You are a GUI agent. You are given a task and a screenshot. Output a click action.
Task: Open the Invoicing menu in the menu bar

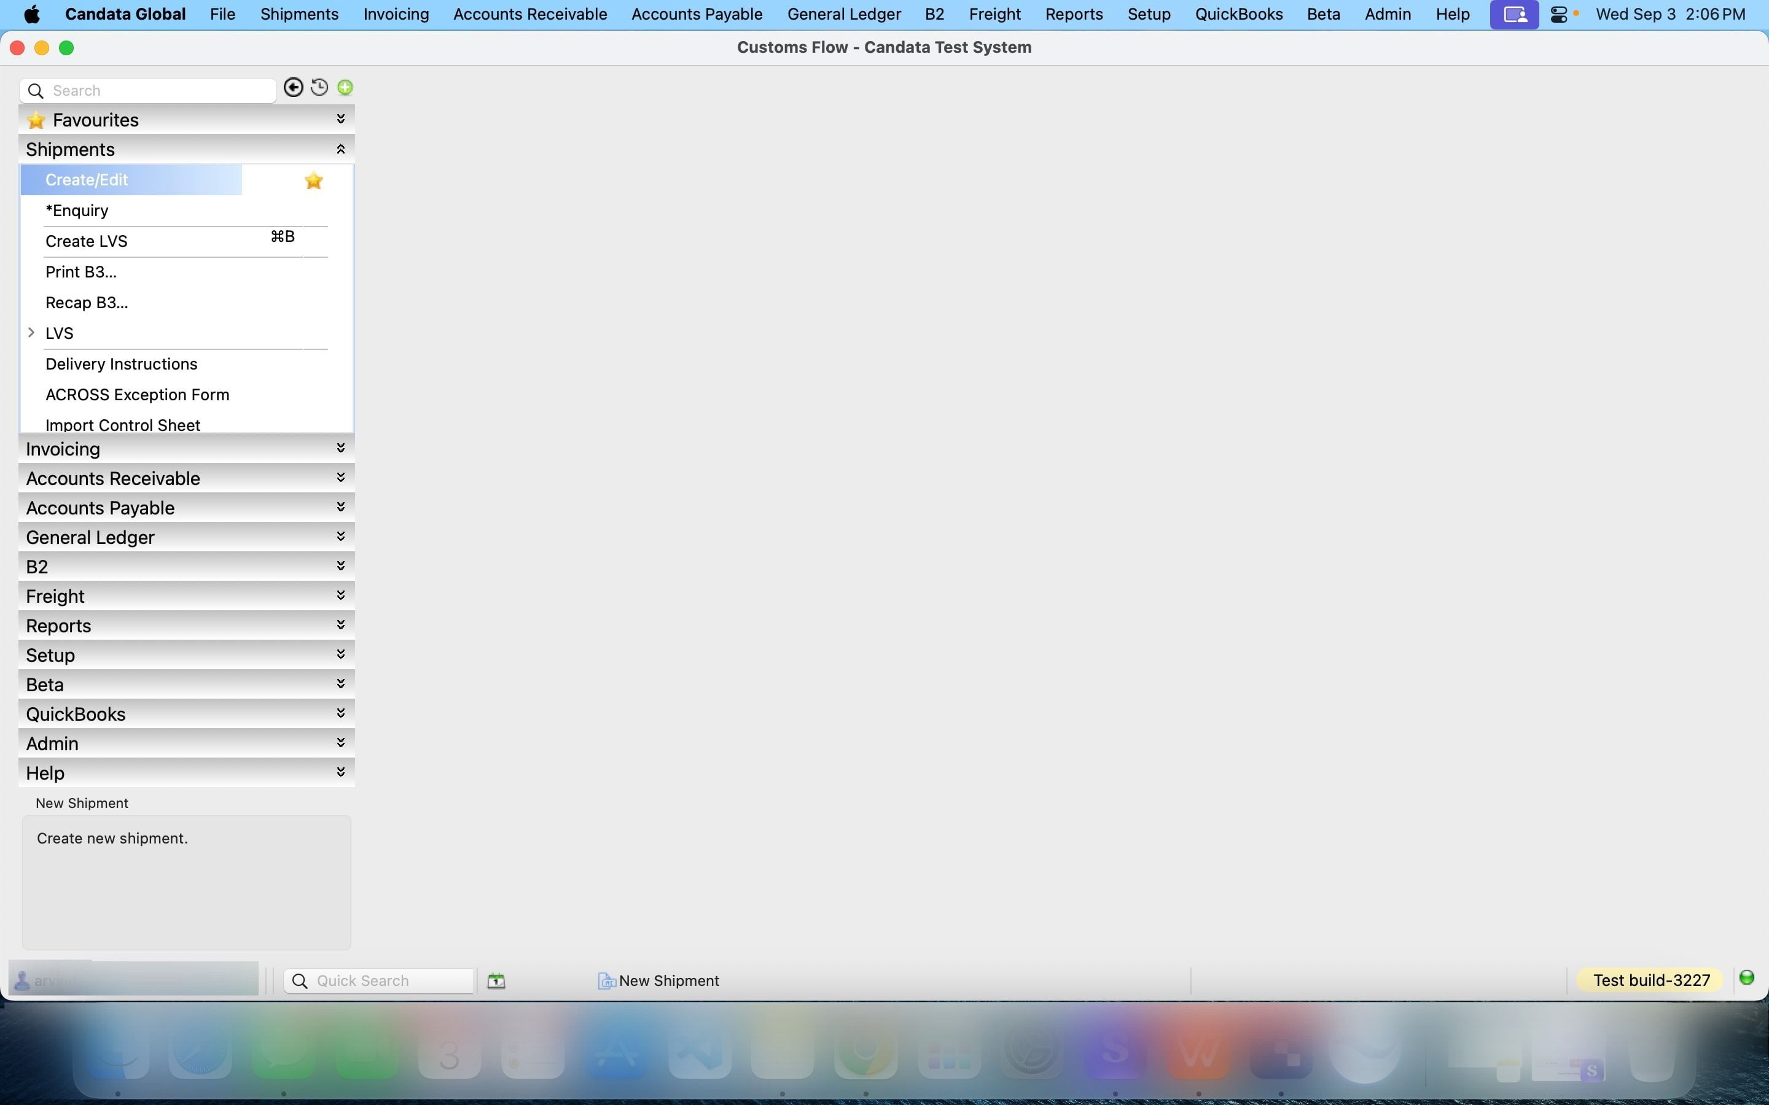click(396, 15)
